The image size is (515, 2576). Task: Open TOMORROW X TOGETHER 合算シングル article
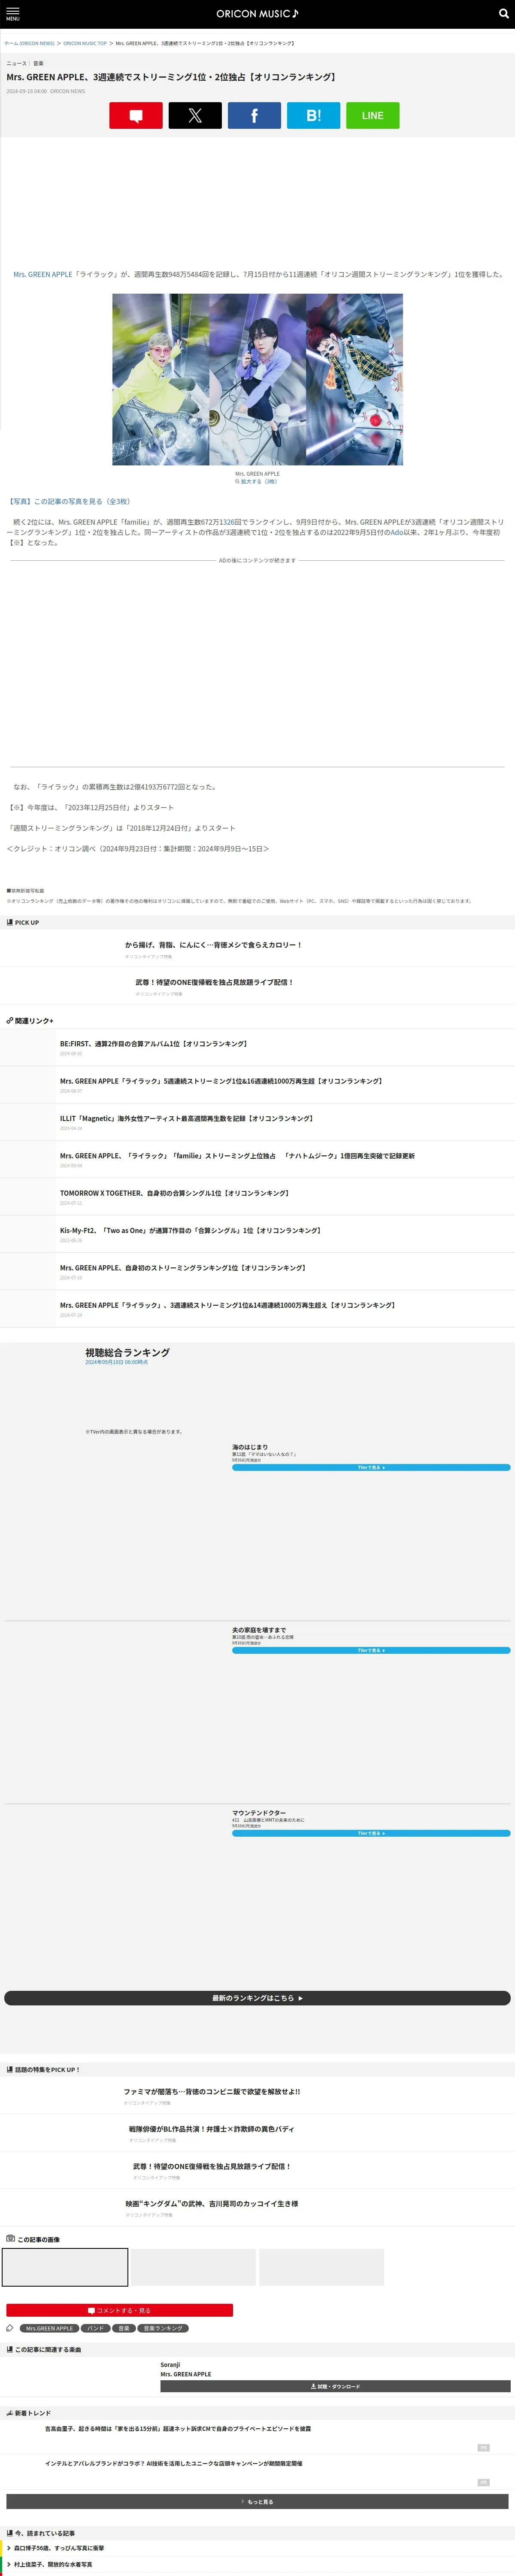[175, 1193]
